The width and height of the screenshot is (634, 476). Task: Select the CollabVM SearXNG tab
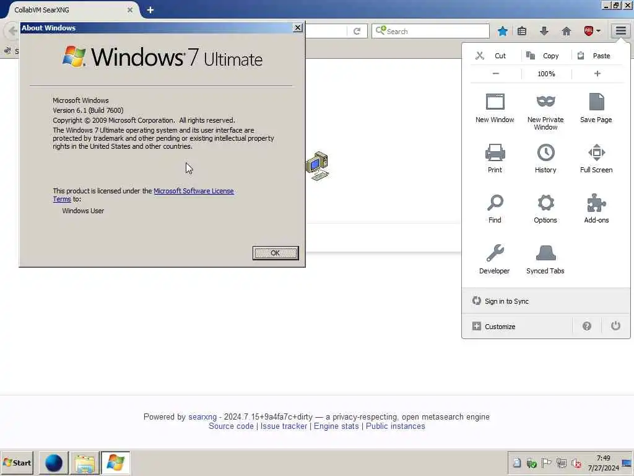[x=73, y=10]
